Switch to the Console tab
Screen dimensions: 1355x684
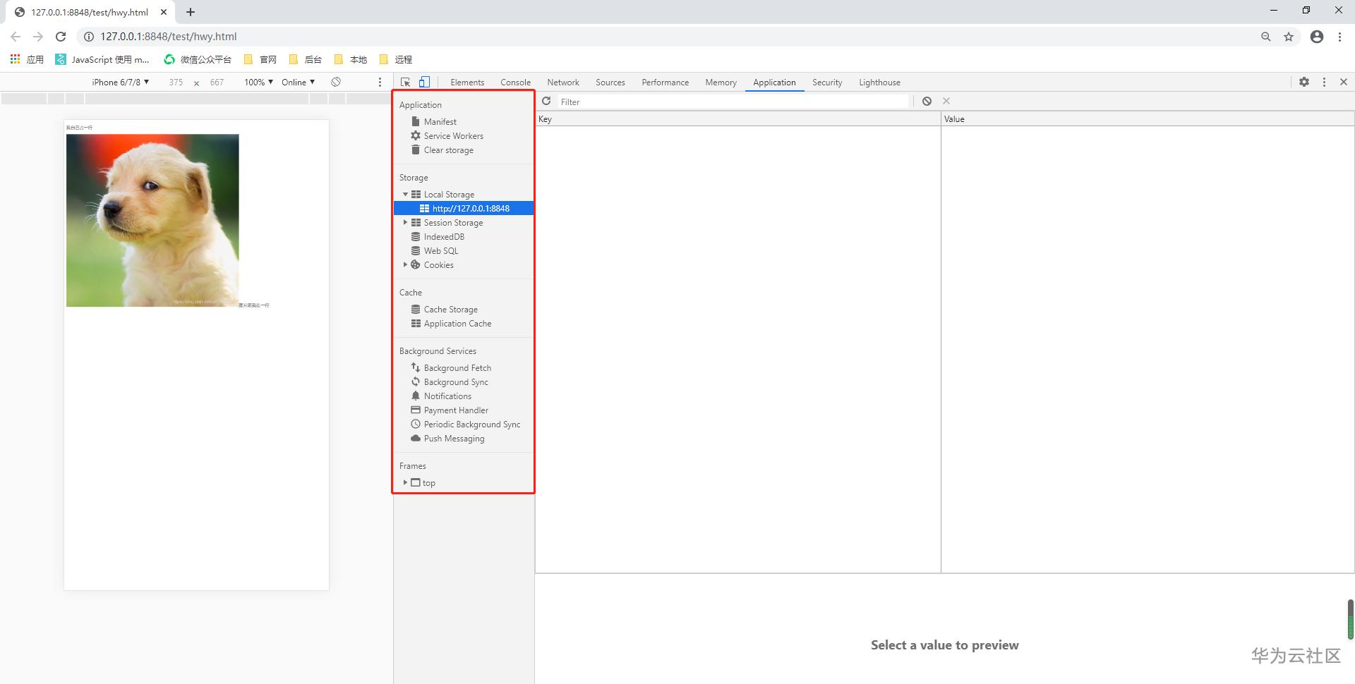click(515, 83)
